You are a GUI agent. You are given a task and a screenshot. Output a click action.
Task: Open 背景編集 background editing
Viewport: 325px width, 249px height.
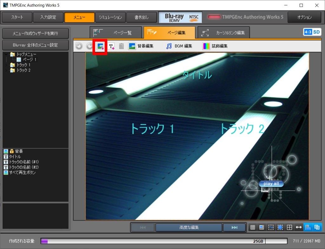point(141,46)
